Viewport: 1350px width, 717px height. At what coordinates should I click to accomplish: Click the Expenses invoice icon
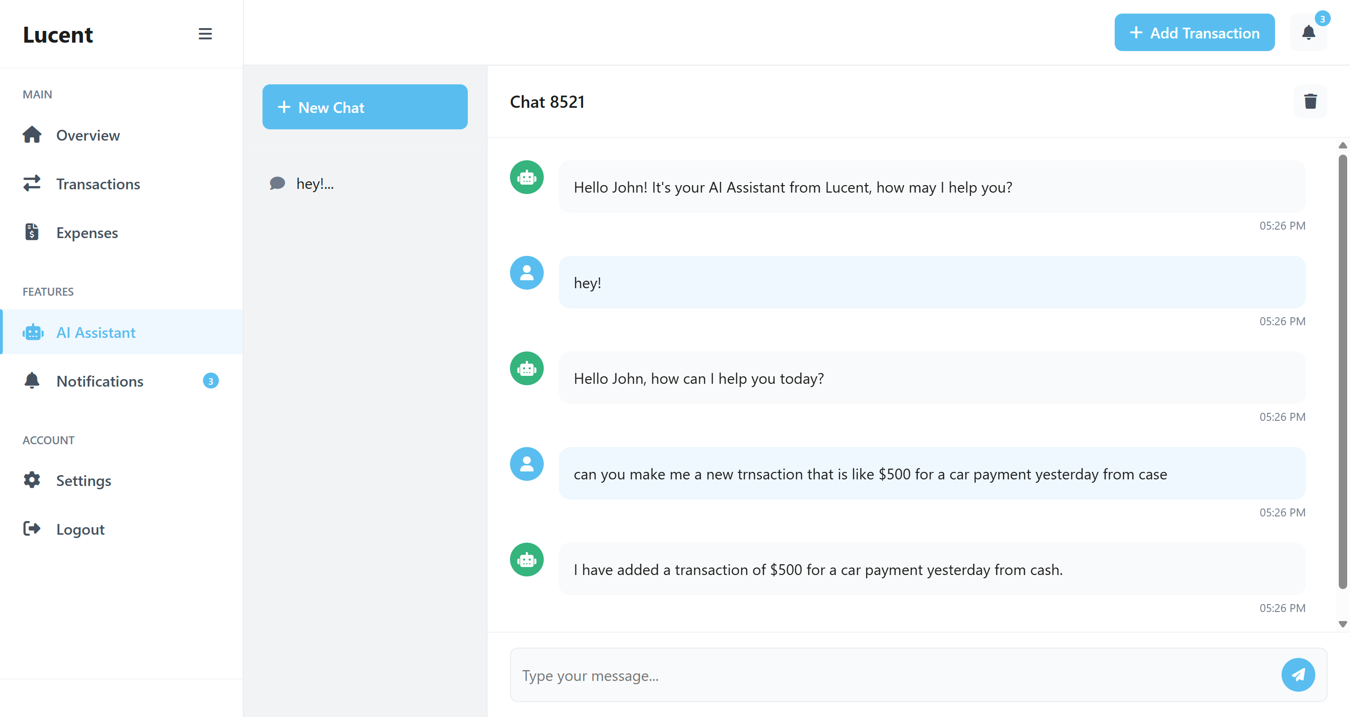(x=32, y=232)
